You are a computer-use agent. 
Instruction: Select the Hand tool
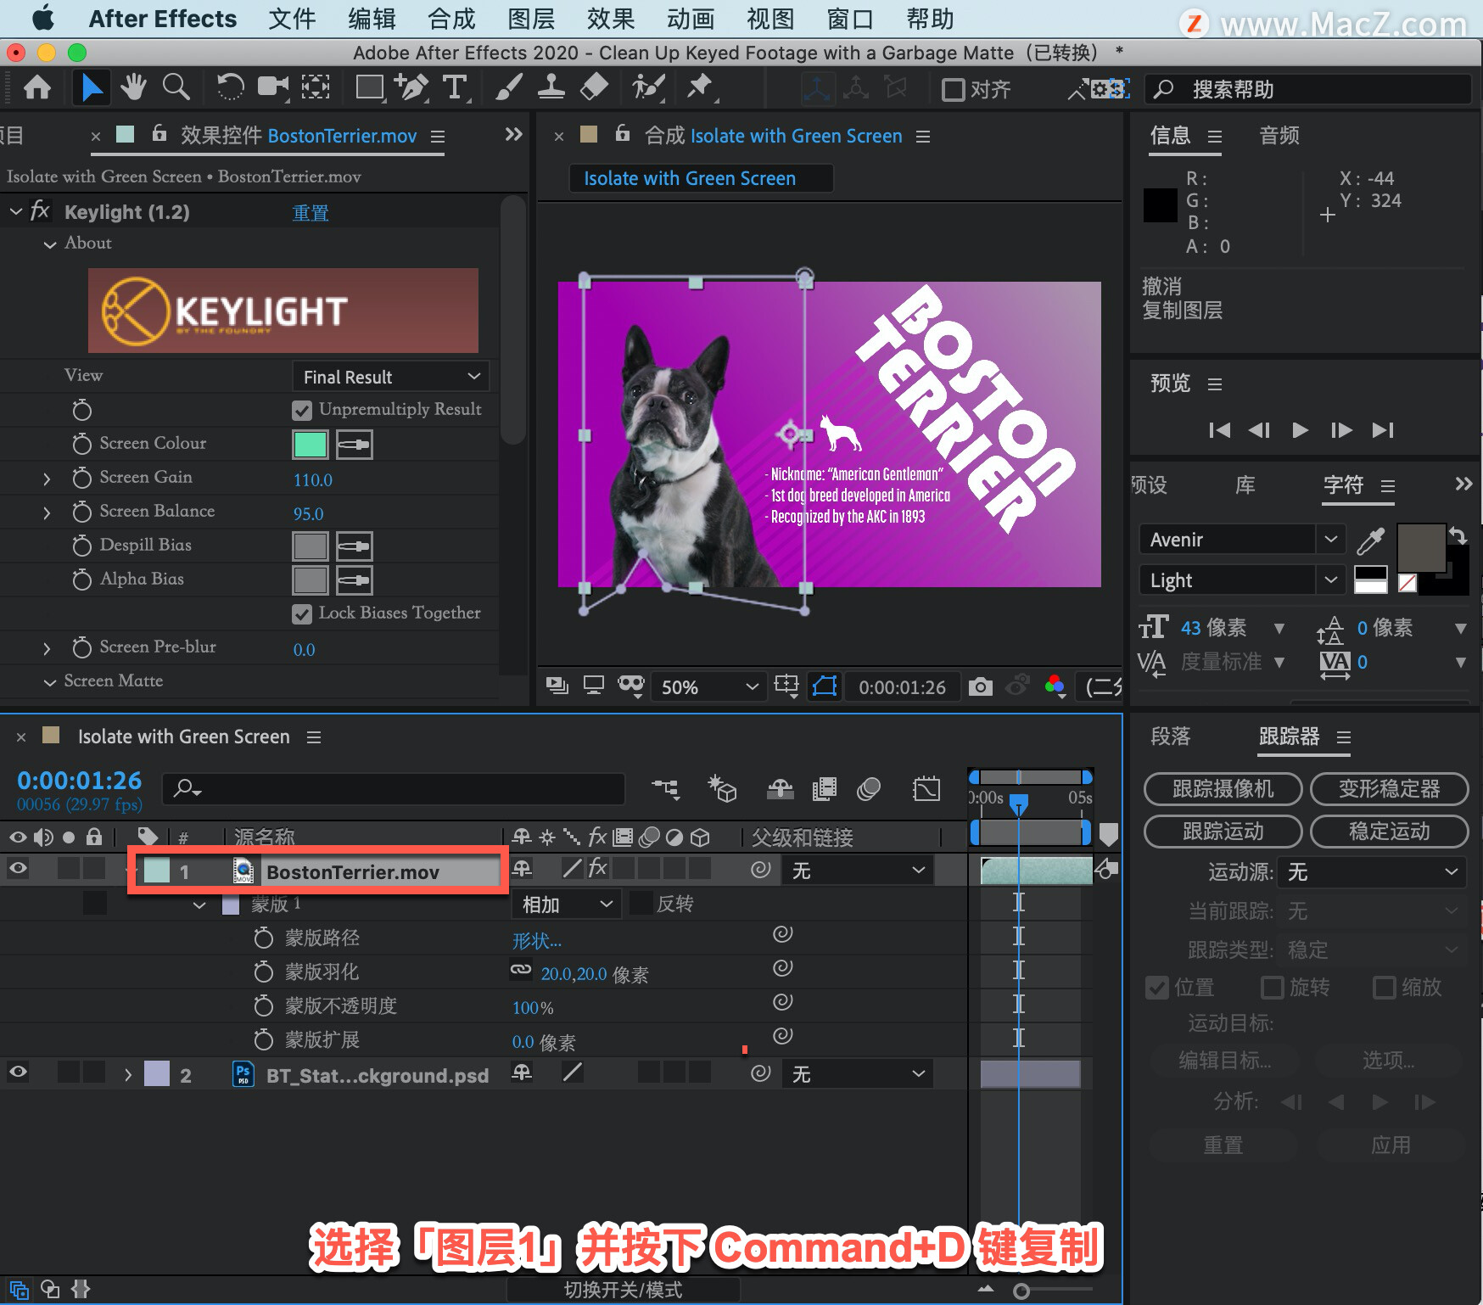click(x=133, y=87)
